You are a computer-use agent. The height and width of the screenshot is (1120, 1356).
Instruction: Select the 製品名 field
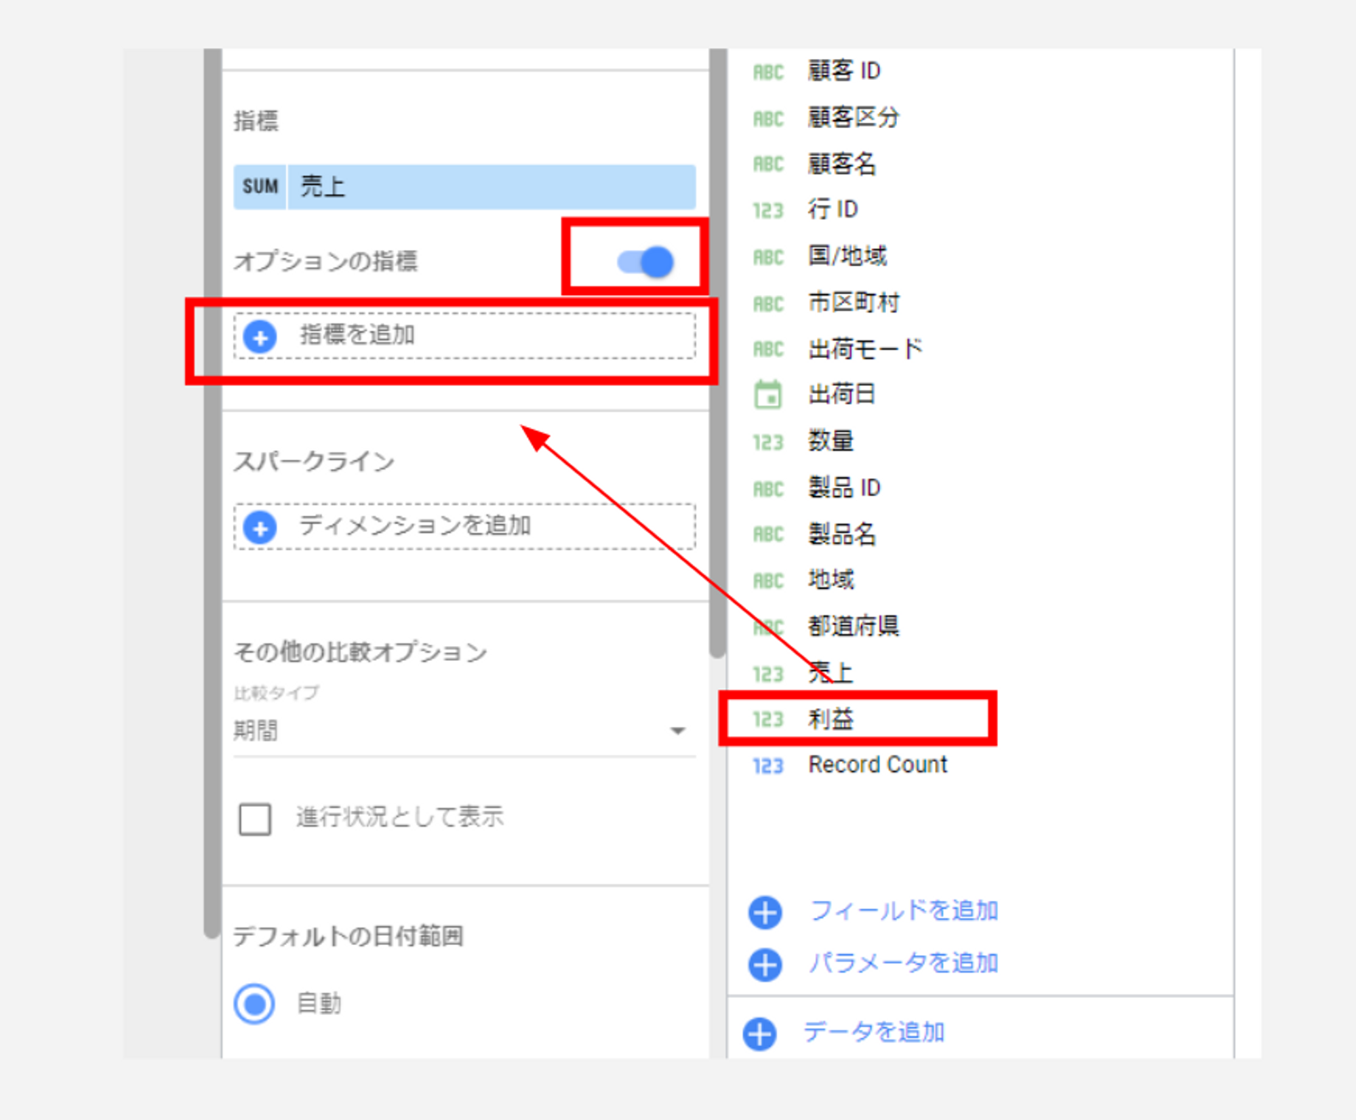point(842,534)
